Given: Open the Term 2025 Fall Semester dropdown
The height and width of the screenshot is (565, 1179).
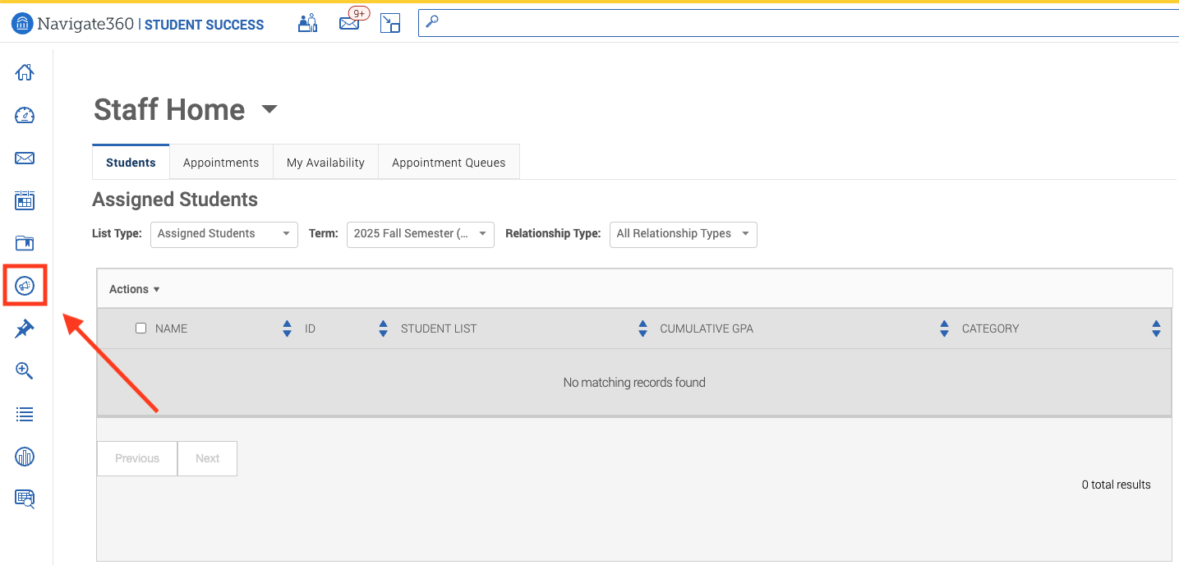Looking at the screenshot, I should pos(421,234).
